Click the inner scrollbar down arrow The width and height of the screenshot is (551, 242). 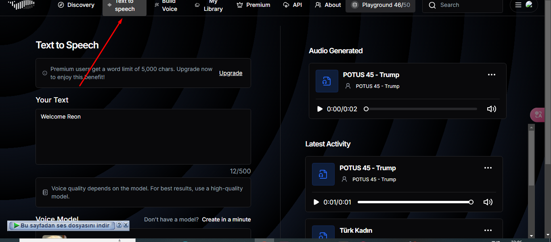pyautogui.click(x=531, y=236)
